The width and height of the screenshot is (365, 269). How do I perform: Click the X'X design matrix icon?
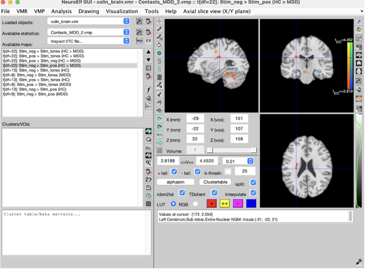click(x=148, y=41)
